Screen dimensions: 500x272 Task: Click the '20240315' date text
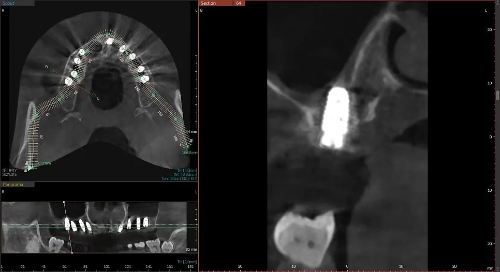[x=9, y=175]
